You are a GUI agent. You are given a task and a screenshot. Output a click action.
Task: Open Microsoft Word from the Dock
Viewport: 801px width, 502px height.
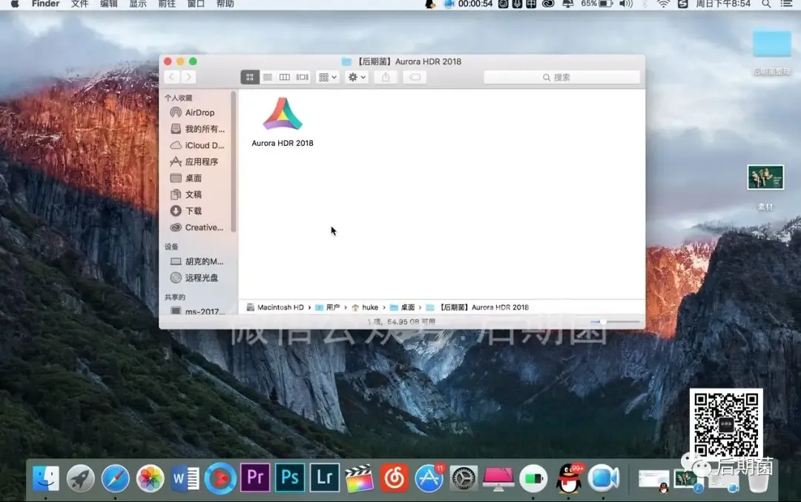click(x=185, y=478)
